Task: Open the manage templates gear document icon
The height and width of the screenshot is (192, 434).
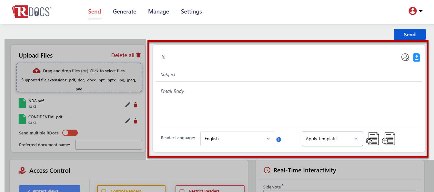Action: (372, 139)
